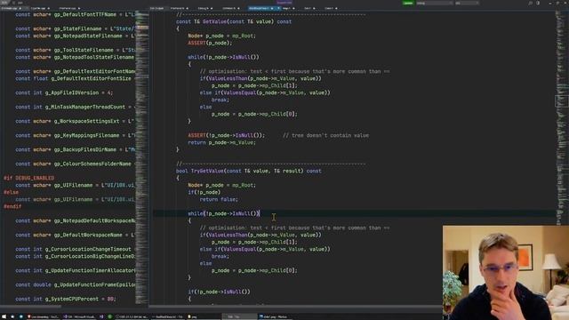Open the RedBlackTree.inl 10x taskbar window
Screen dimensions: 569x320
point(168,316)
